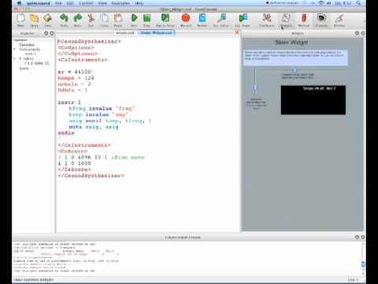Viewport: 378px width, 284px height.
Task: Select the f 1 0 4096 10 table entry
Action: (x=37, y=63)
